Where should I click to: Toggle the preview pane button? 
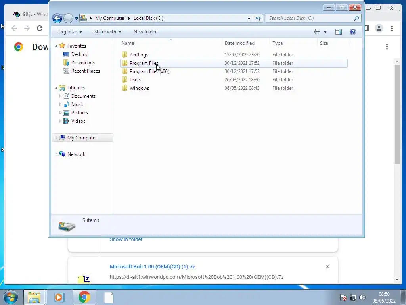(339, 32)
